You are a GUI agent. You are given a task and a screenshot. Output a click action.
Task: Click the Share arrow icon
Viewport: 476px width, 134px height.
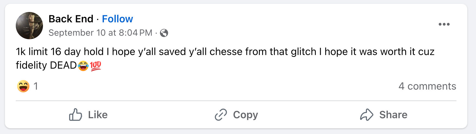pyautogui.click(x=367, y=115)
